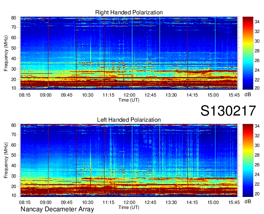Select the 12:00 tick on right-handed plot
Screen dimensions: 264x214
click(129, 95)
